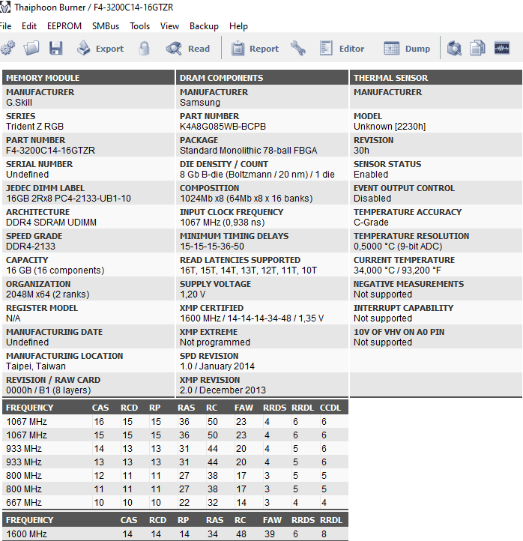Click the padlock write-protection icon
Viewport: 523px width, 541px height.
tap(144, 48)
